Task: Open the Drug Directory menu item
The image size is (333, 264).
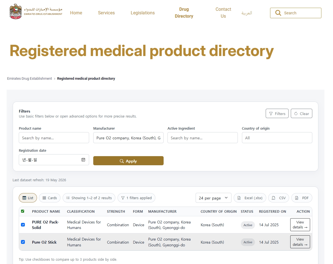Action: [184, 13]
